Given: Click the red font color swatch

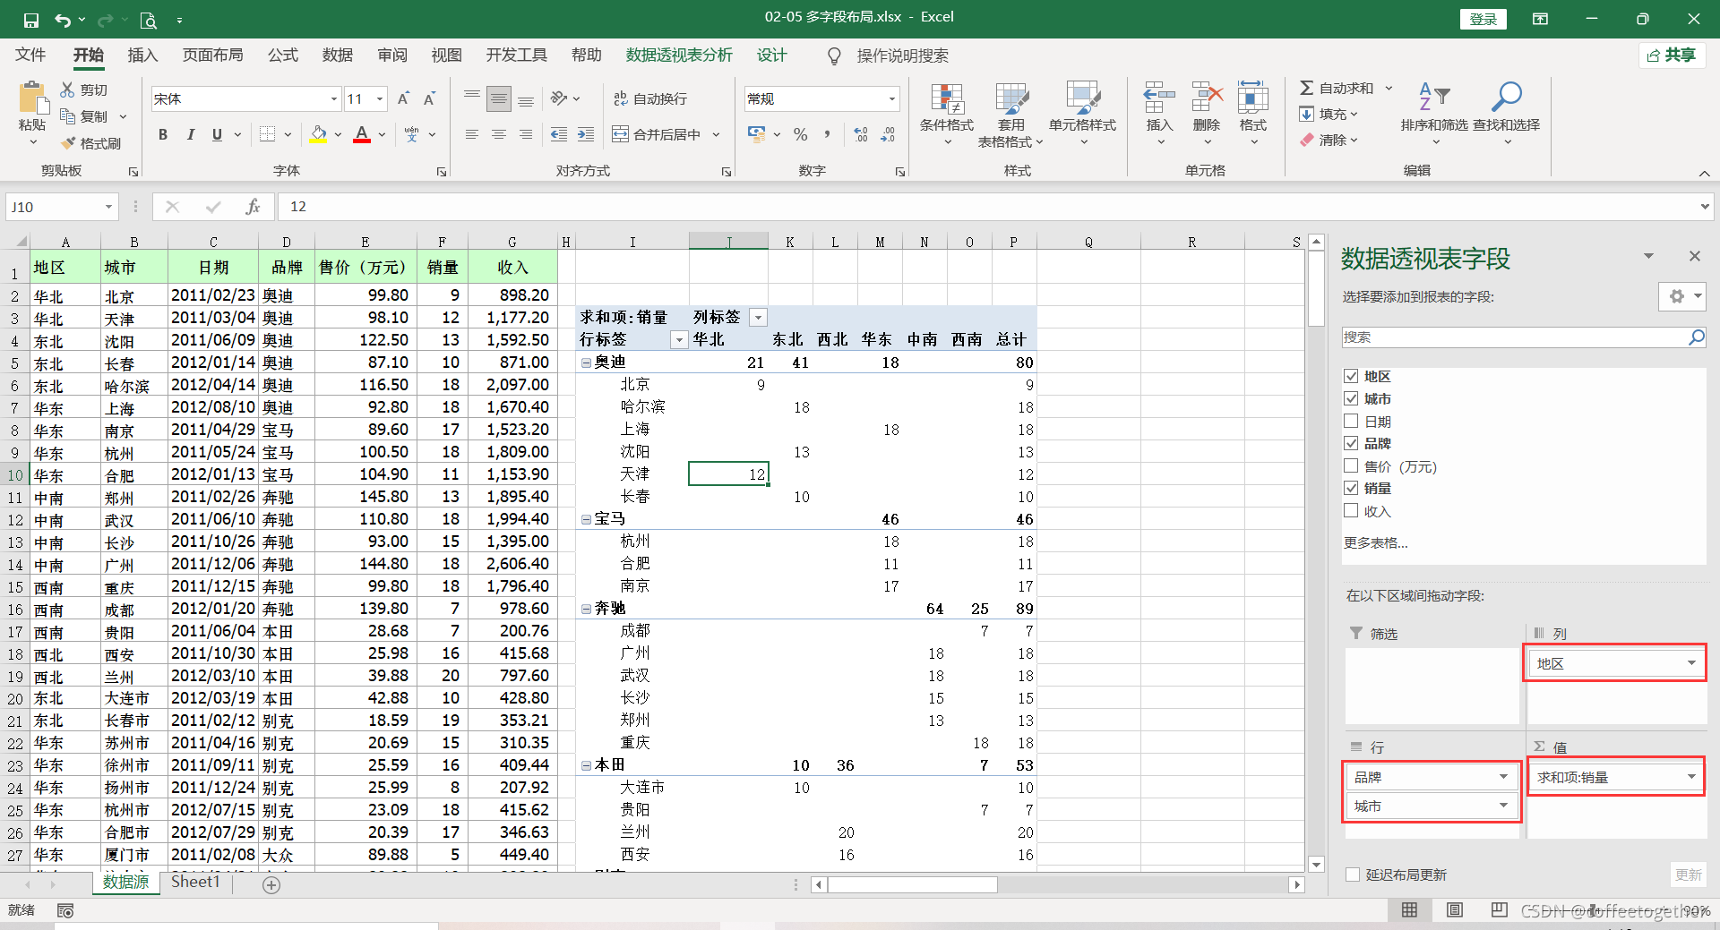Looking at the screenshot, I should [x=362, y=134].
